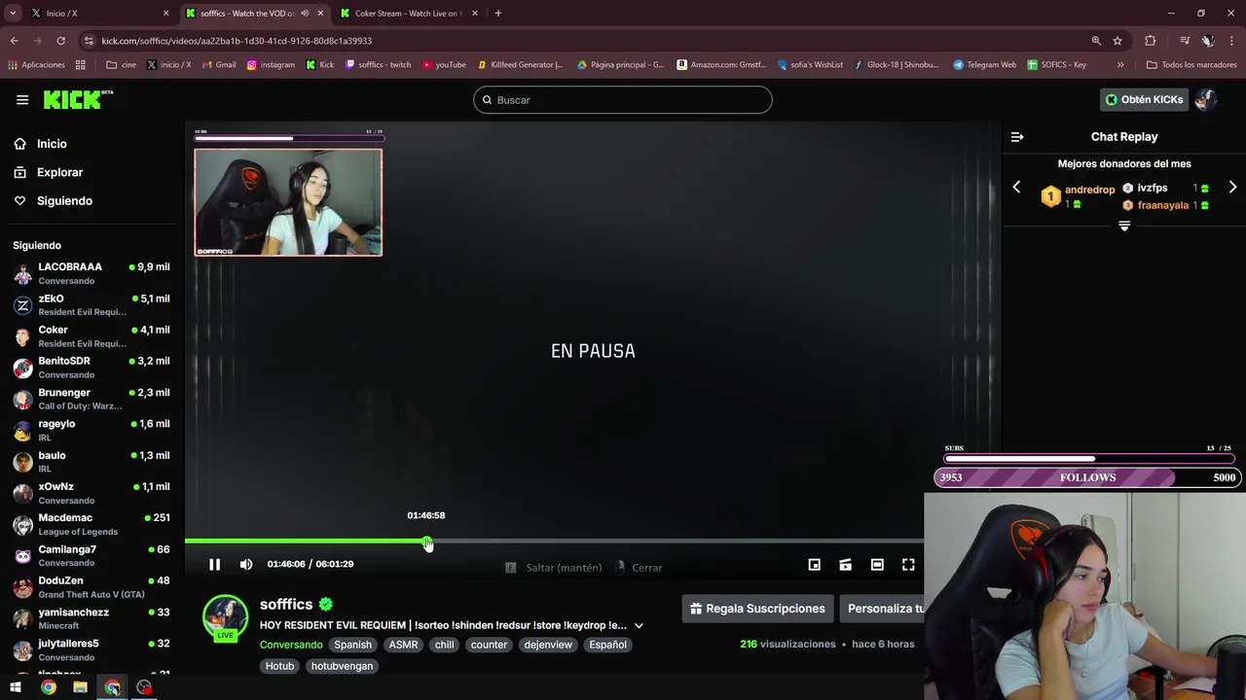Select the chill tag
1246x700 pixels.
pyautogui.click(x=444, y=645)
